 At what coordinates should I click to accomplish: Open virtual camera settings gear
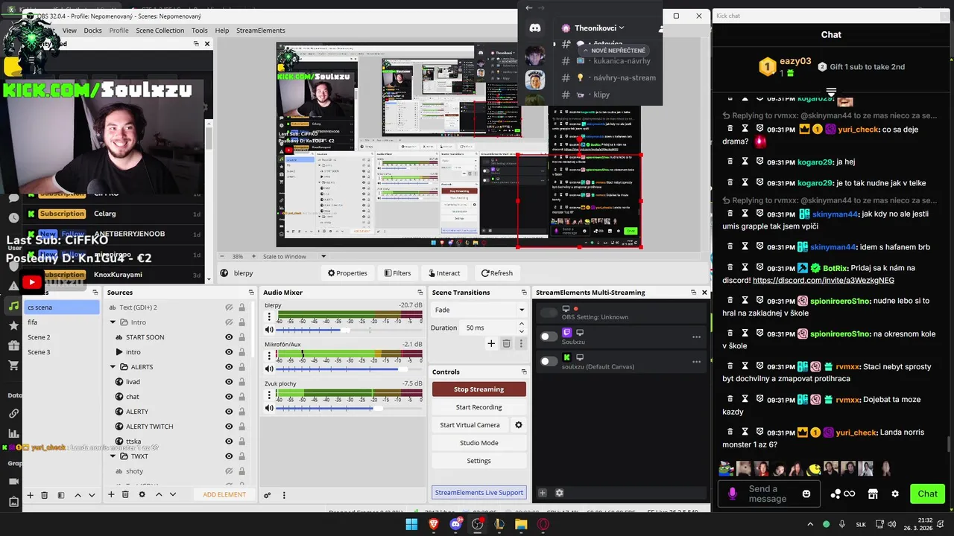coord(519,425)
